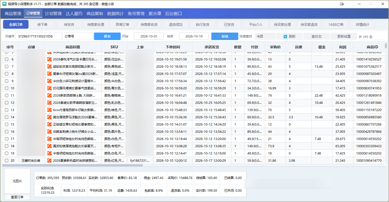Click the orange shop icon in row 7
This screenshot has height=202, width=389.
[49, 66]
